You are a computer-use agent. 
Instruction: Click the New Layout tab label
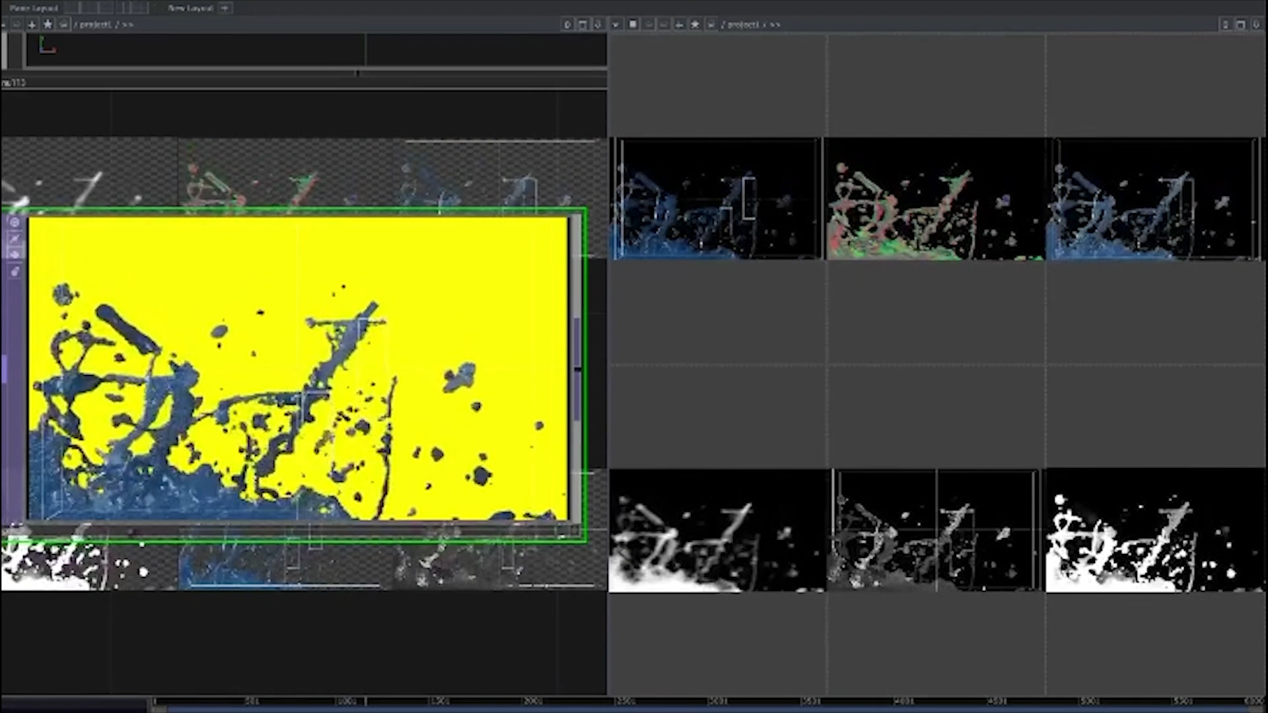[190, 8]
